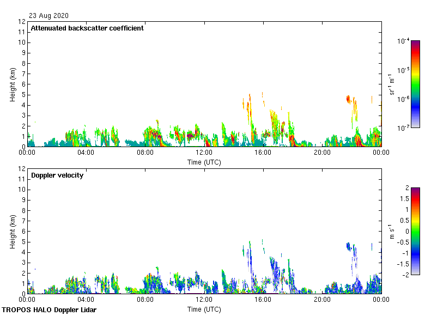The width and height of the screenshot is (425, 316).
Task: Click the 10⁻⁷ label on the backscatter colorbar
Action: (x=403, y=127)
